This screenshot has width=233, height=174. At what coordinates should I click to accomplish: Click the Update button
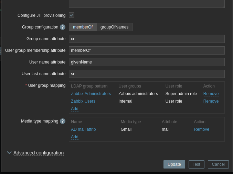pyautogui.click(x=174, y=164)
